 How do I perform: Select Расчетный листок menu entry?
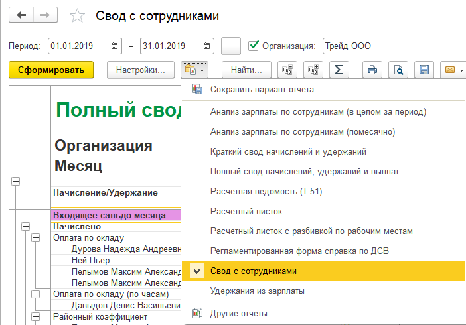(x=246, y=212)
